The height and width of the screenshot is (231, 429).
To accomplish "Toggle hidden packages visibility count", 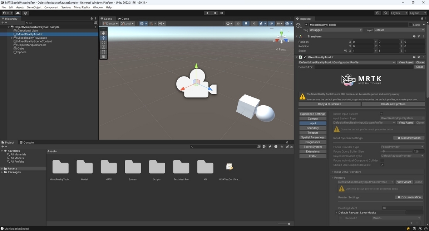I will click(289, 146).
